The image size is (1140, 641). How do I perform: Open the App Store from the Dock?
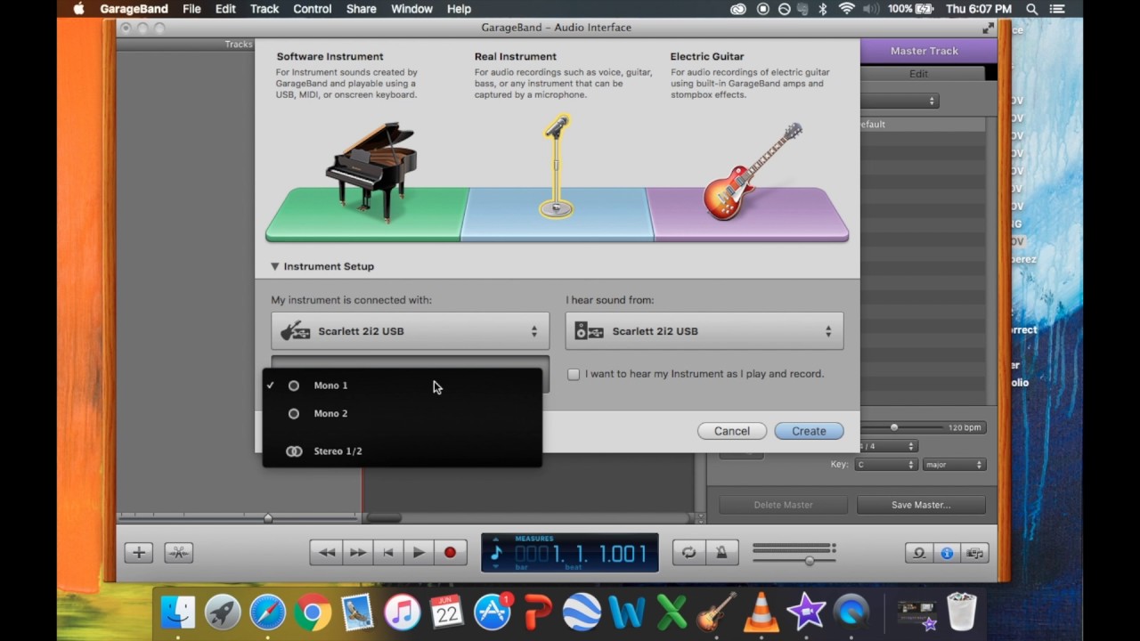click(x=492, y=613)
